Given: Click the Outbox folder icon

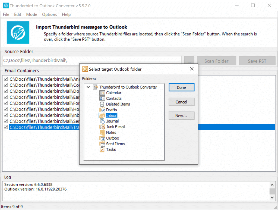Looking at the screenshot, I should click(x=102, y=138).
